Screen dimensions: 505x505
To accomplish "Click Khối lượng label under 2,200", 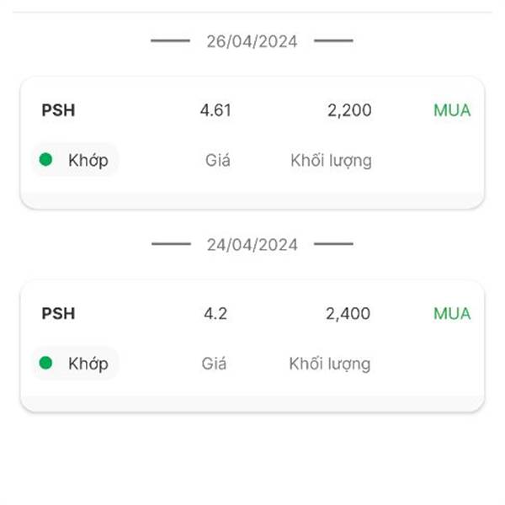I will [x=331, y=161].
